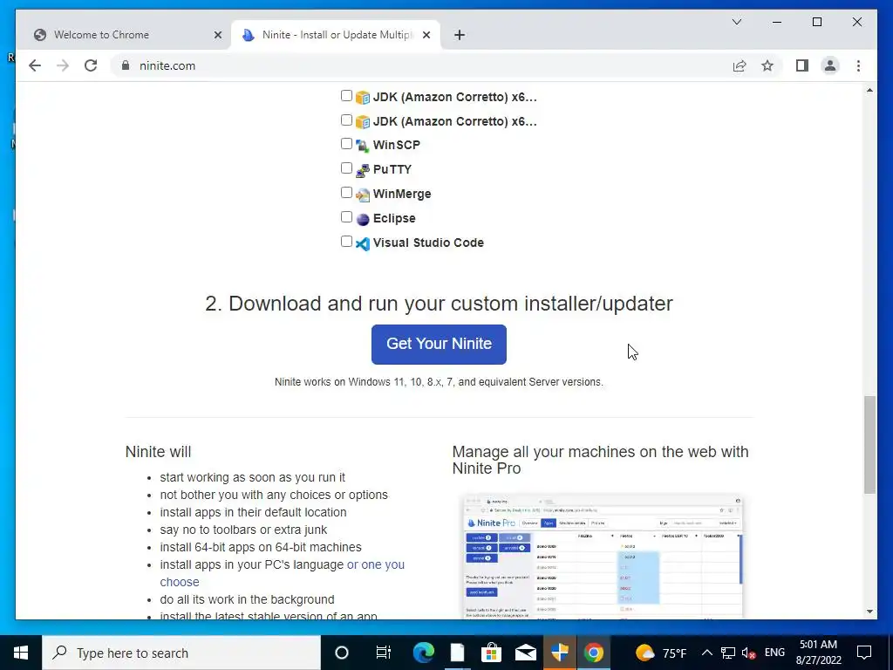Select the 'WinMerge' label text
The height and width of the screenshot is (670, 893).
(x=402, y=194)
